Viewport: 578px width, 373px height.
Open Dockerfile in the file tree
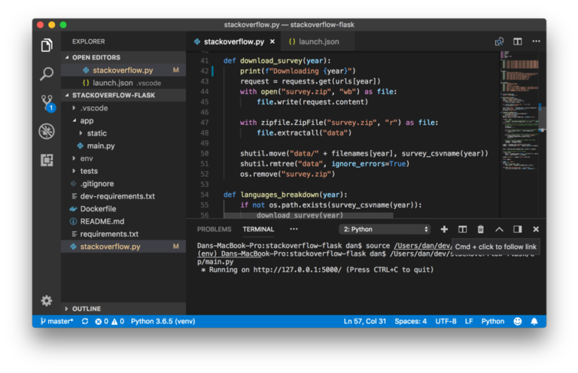coord(98,209)
